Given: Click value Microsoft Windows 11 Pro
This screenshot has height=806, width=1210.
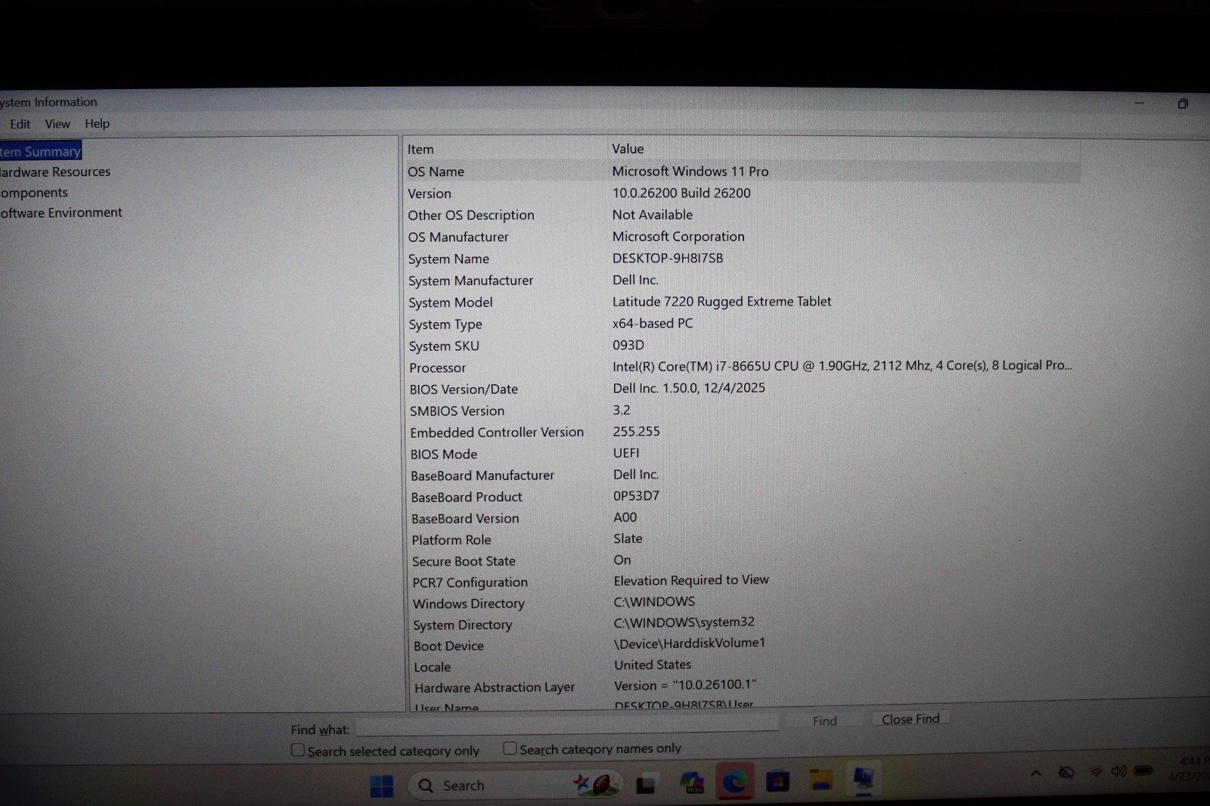Looking at the screenshot, I should tap(690, 171).
